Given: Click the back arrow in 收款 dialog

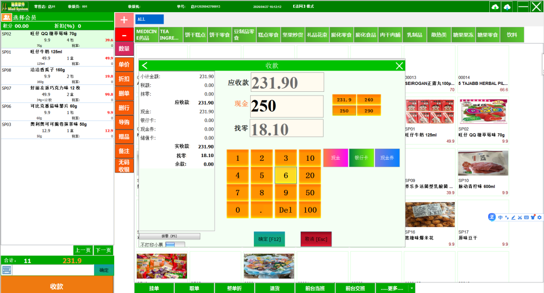Looking at the screenshot, I should tap(144, 65).
